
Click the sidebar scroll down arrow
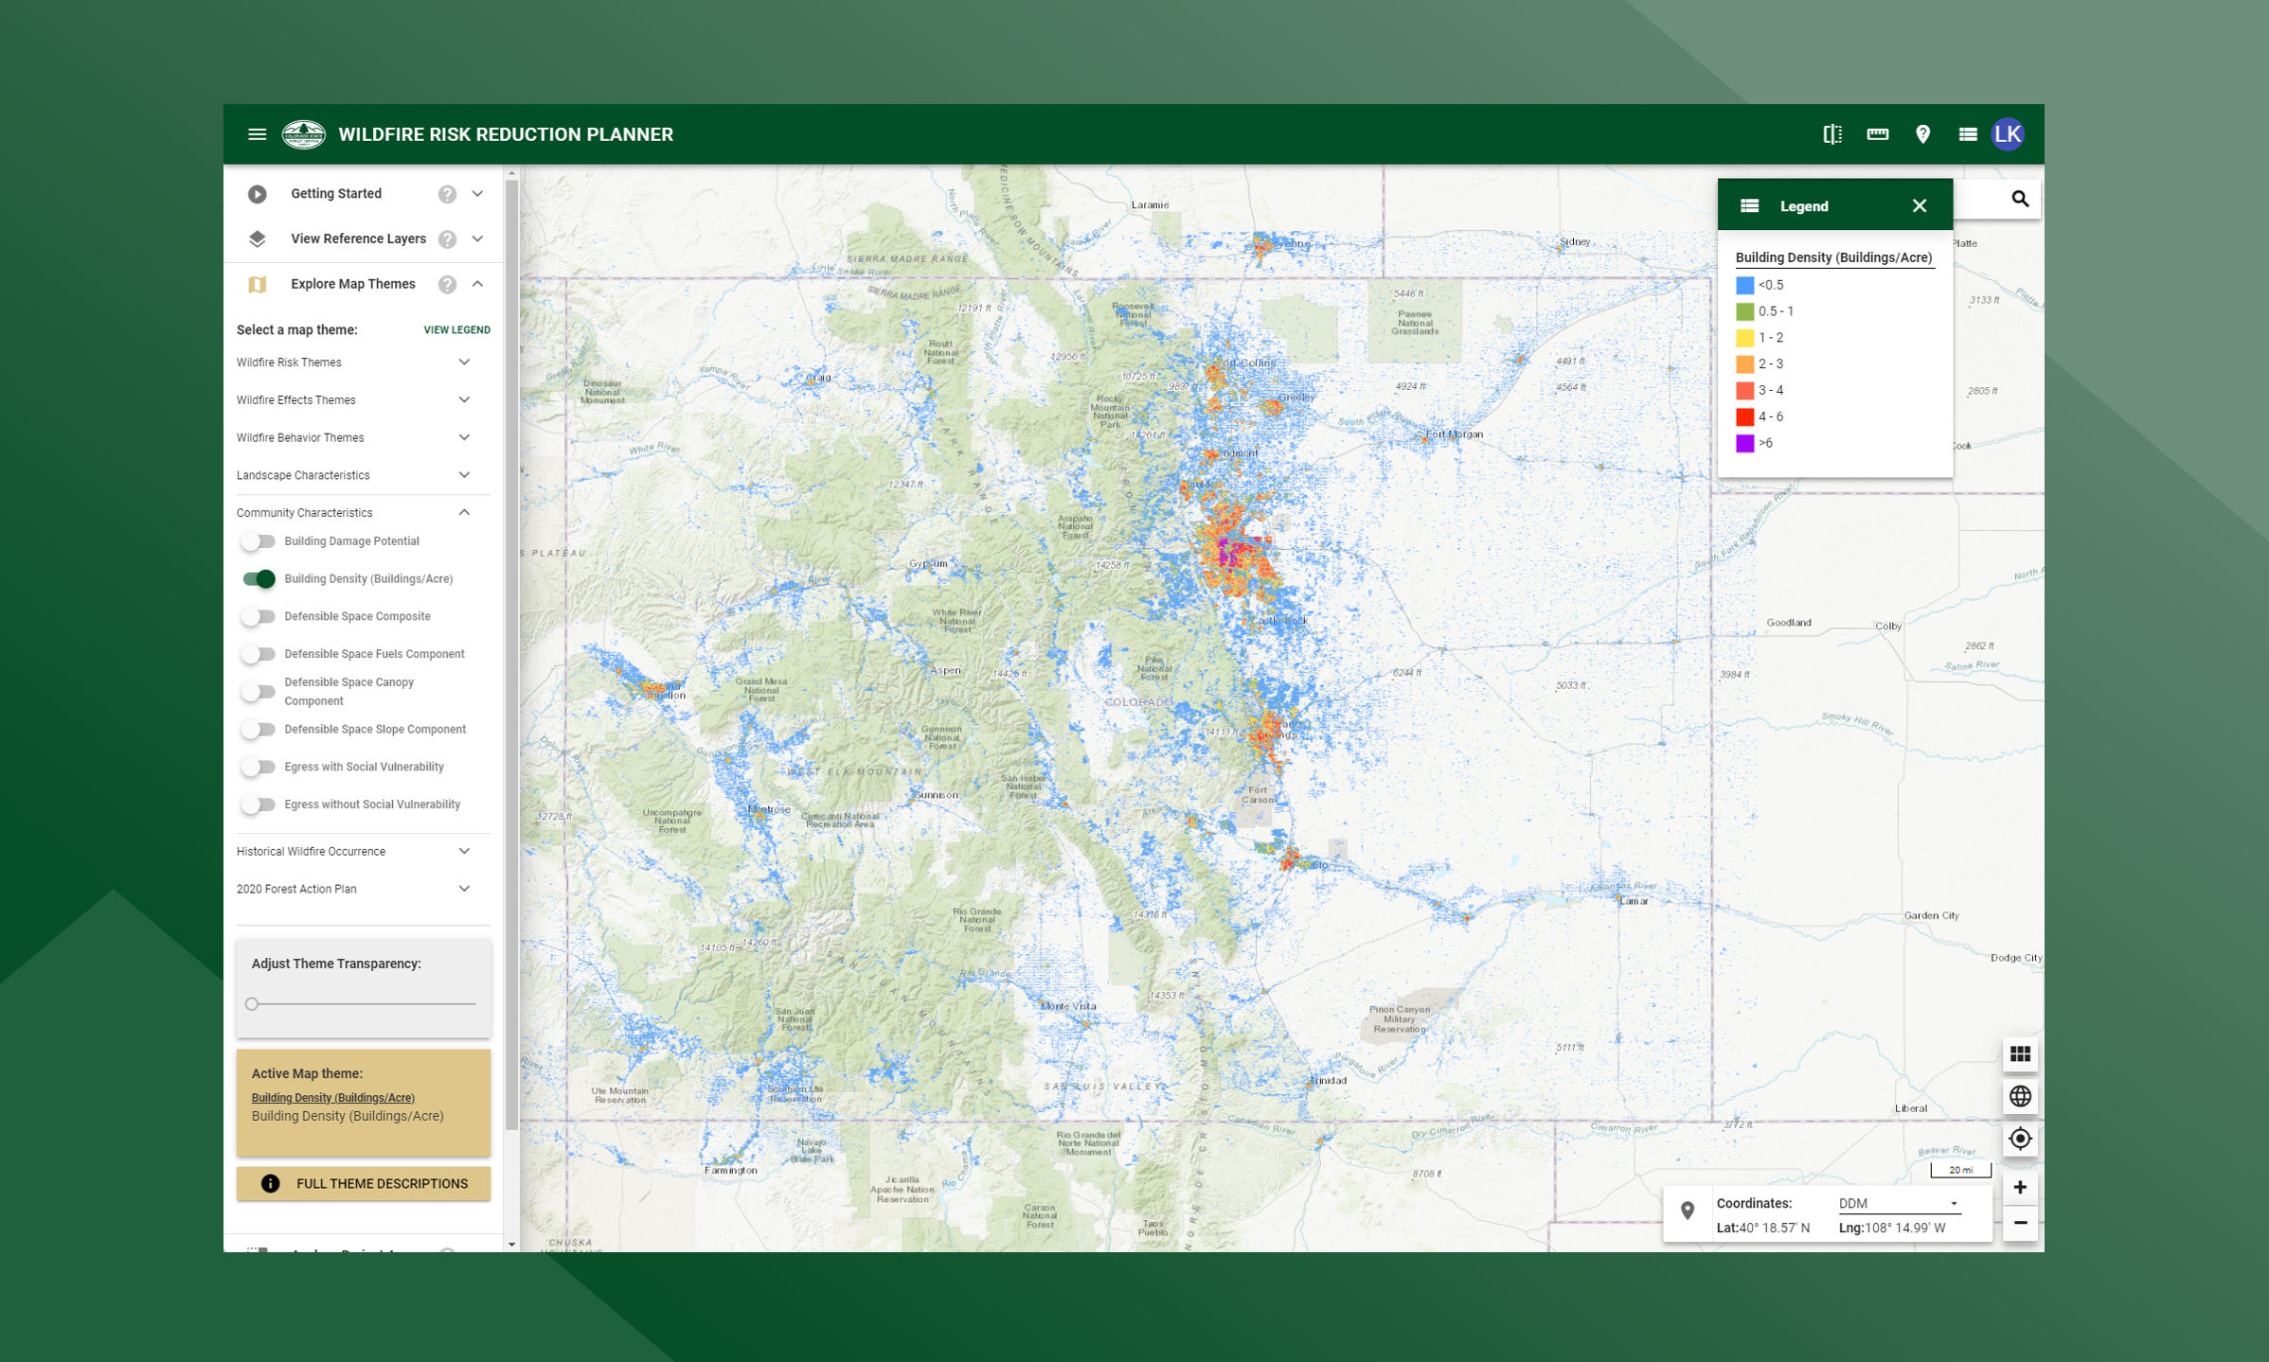(x=511, y=1245)
